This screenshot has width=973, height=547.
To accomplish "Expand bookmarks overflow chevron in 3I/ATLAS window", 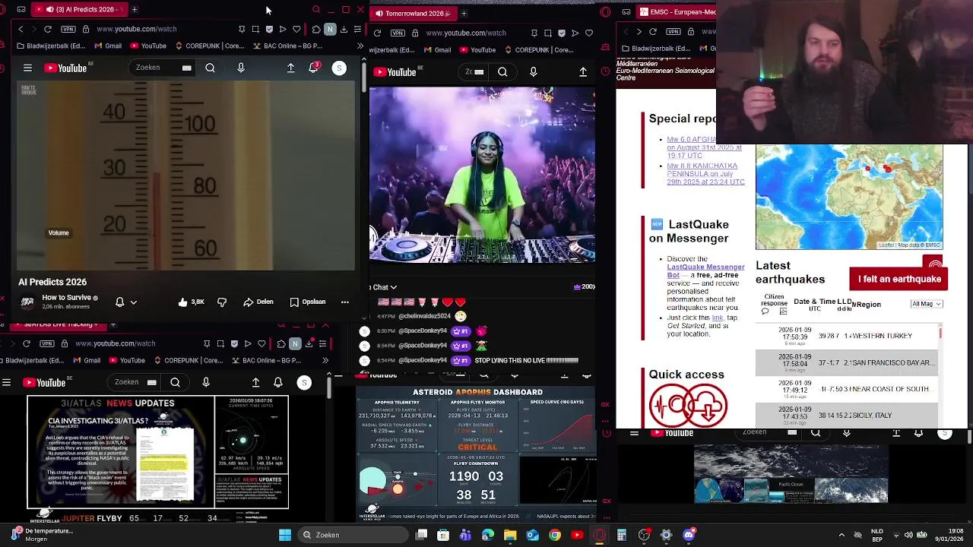I will tap(325, 360).
